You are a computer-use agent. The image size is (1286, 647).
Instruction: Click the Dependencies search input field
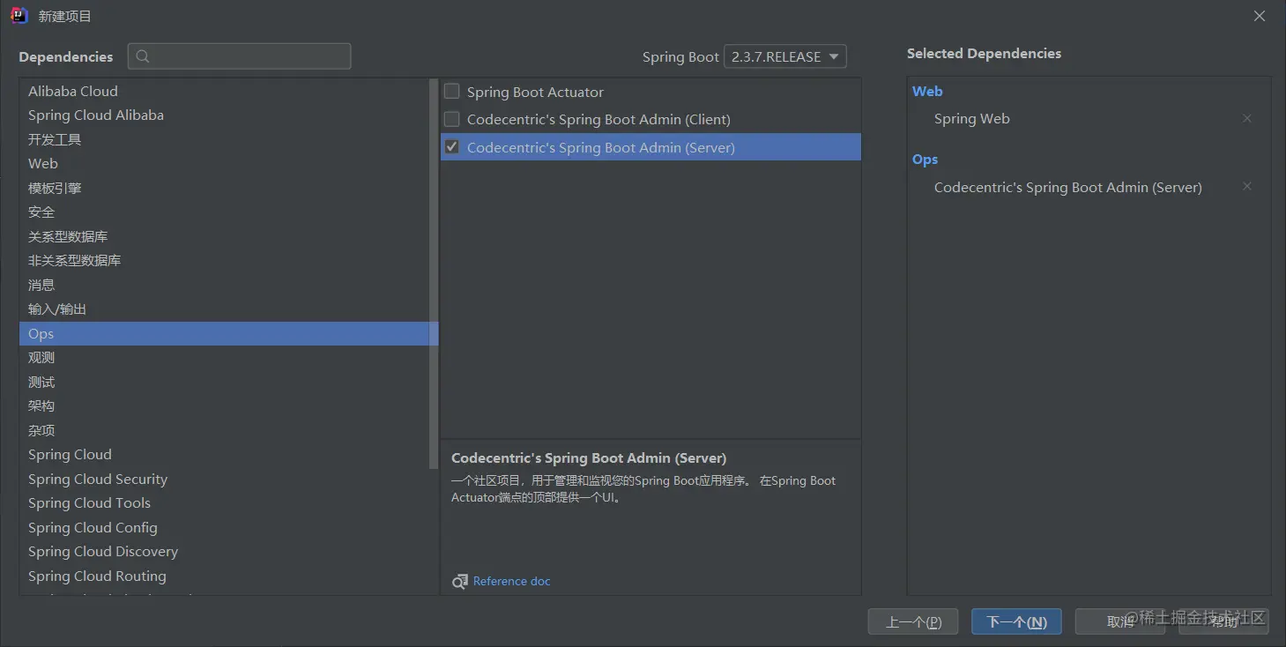[x=240, y=56]
